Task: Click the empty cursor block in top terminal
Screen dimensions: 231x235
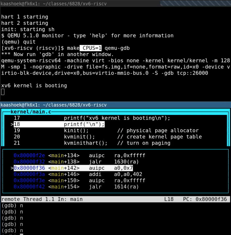Action: click(x=3, y=92)
